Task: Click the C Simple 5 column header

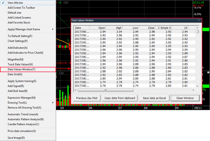Action: click(164, 28)
